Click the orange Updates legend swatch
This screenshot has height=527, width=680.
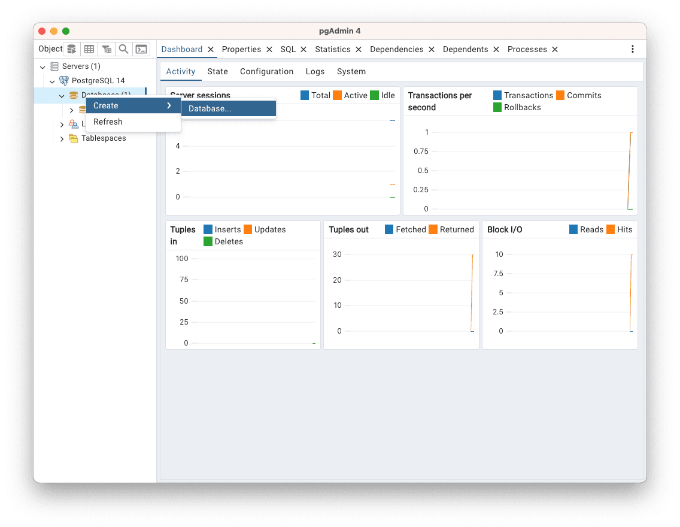tap(248, 229)
